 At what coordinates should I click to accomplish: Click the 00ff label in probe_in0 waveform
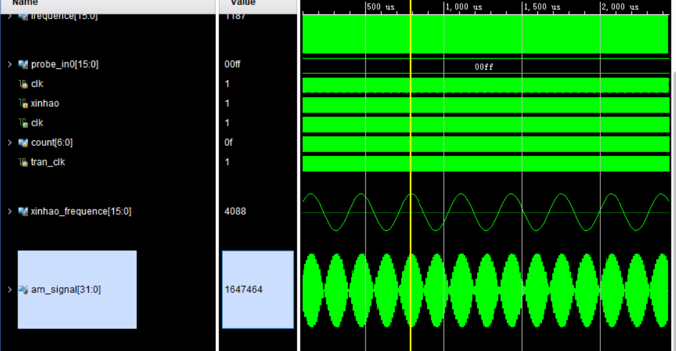click(x=484, y=67)
